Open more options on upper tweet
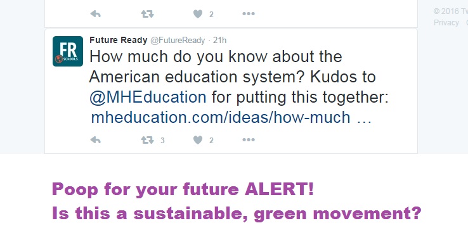 pyautogui.click(x=249, y=13)
